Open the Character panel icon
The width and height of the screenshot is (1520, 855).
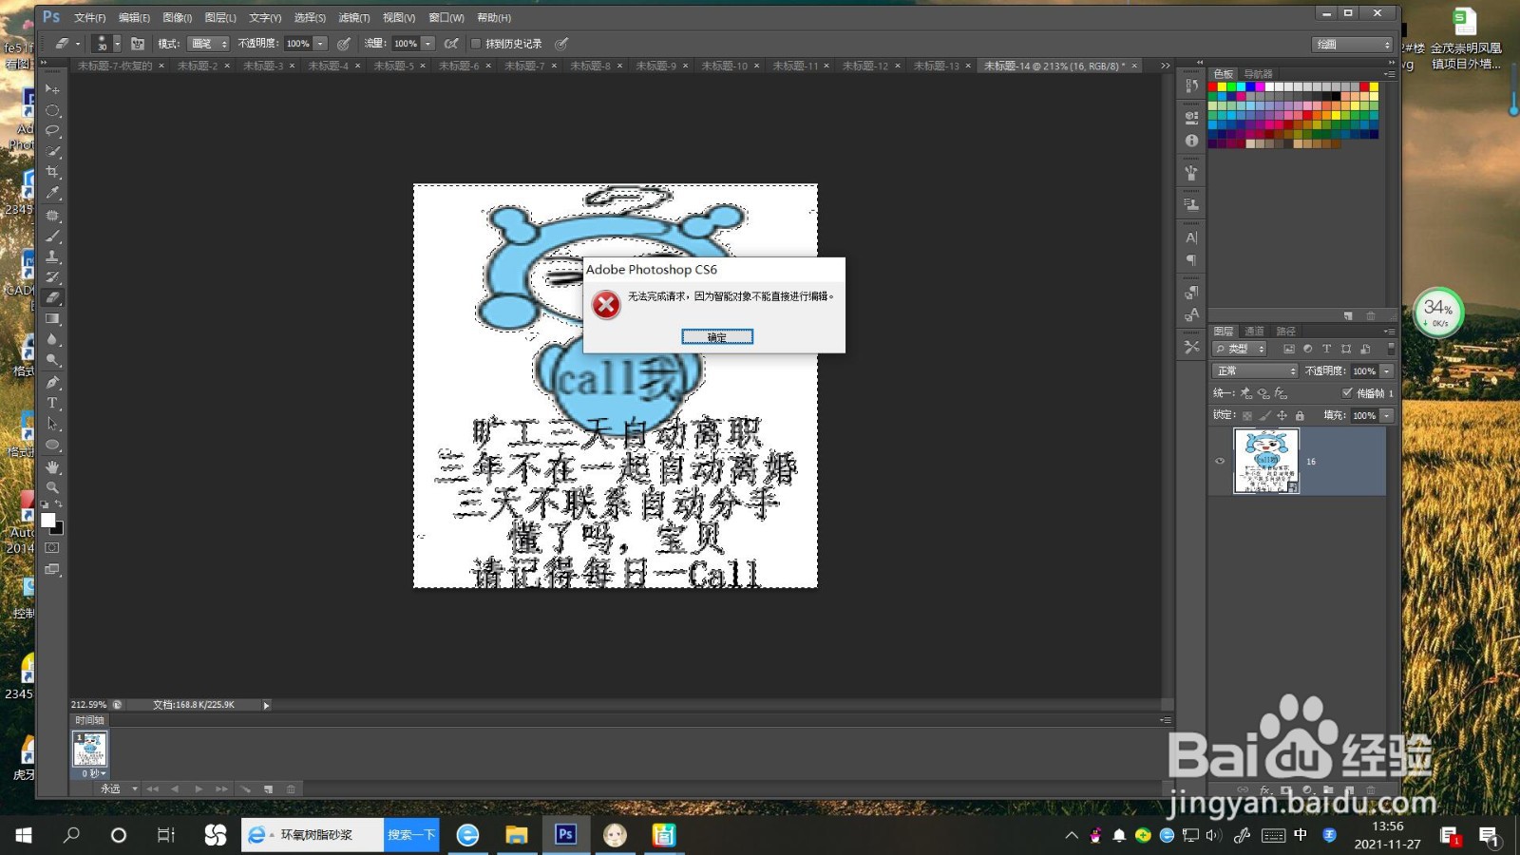[x=1191, y=238]
